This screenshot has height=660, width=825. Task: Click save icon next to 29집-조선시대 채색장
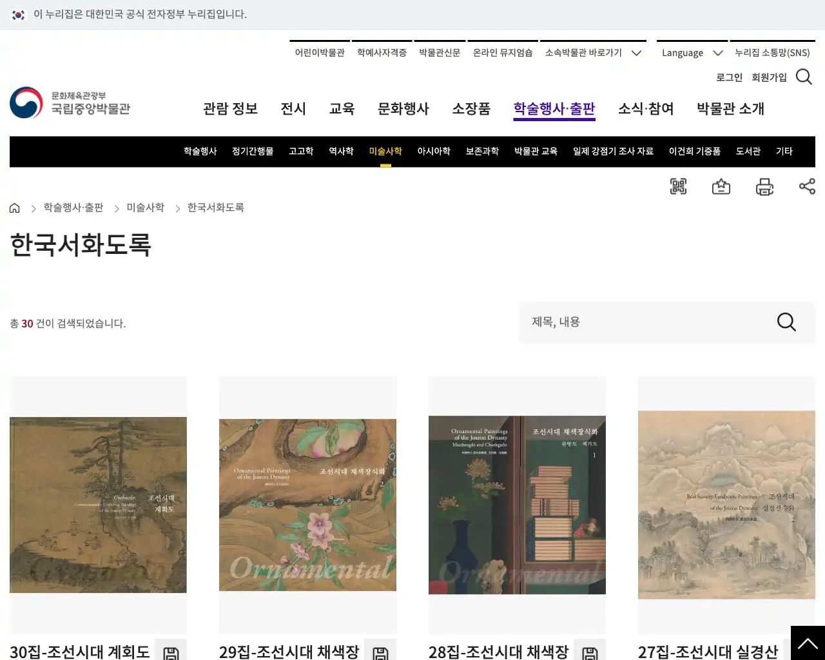[x=380, y=651]
